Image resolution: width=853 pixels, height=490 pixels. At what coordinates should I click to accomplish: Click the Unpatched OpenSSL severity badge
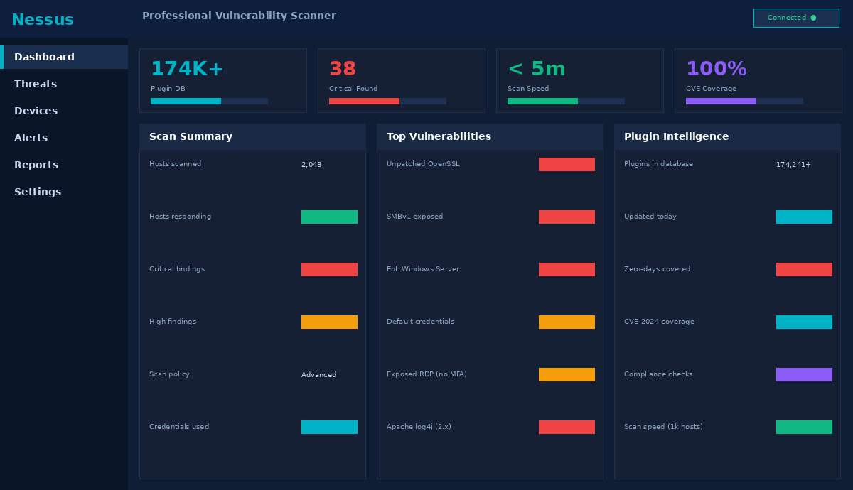point(567,164)
